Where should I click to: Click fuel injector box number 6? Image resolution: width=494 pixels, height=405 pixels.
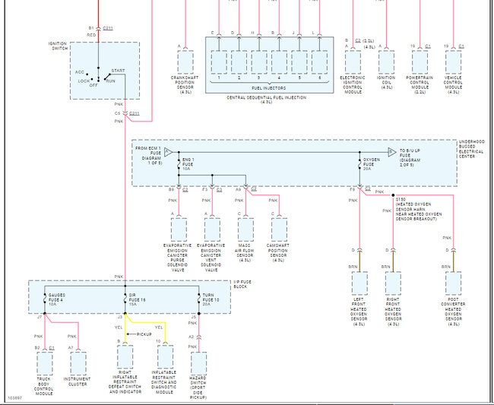[319, 62]
